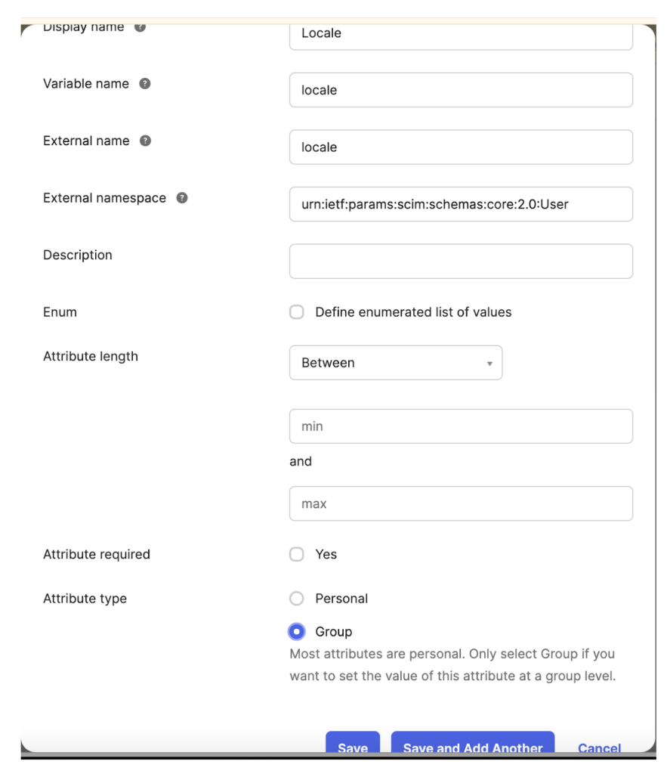This screenshot has height=774, width=667.
Task: Click the External name help icon
Action: click(x=145, y=141)
